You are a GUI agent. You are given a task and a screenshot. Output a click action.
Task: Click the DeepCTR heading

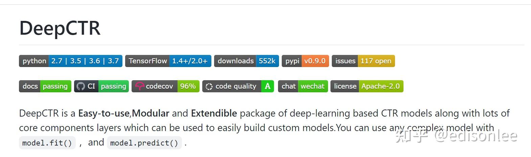[x=60, y=28]
